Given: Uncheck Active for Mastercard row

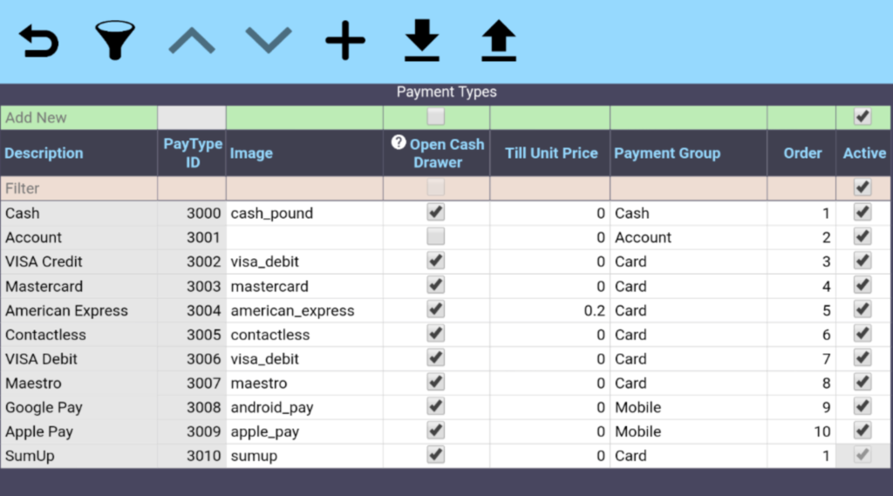Looking at the screenshot, I should (x=862, y=286).
